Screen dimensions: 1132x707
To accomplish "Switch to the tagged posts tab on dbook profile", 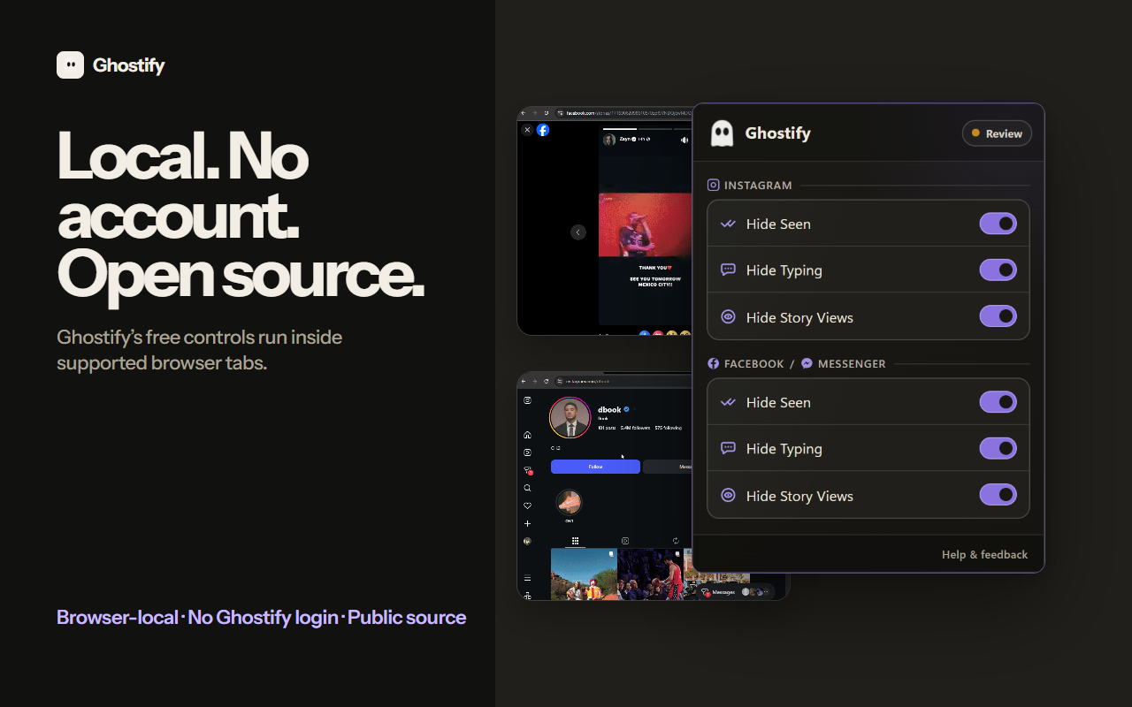I will click(625, 541).
